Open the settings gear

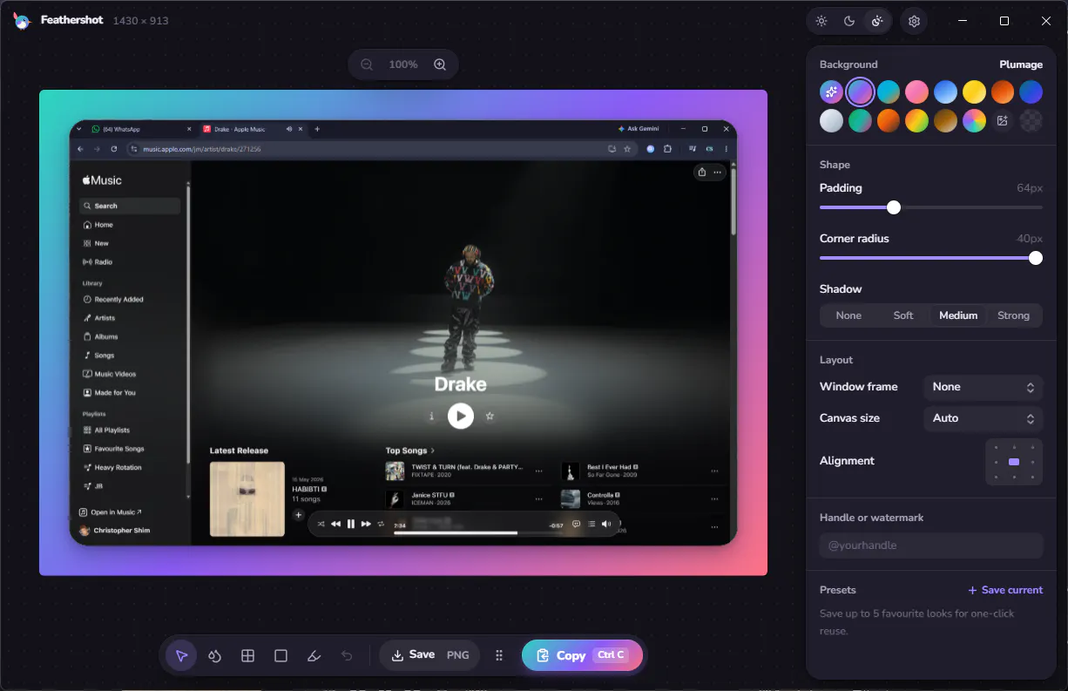914,21
